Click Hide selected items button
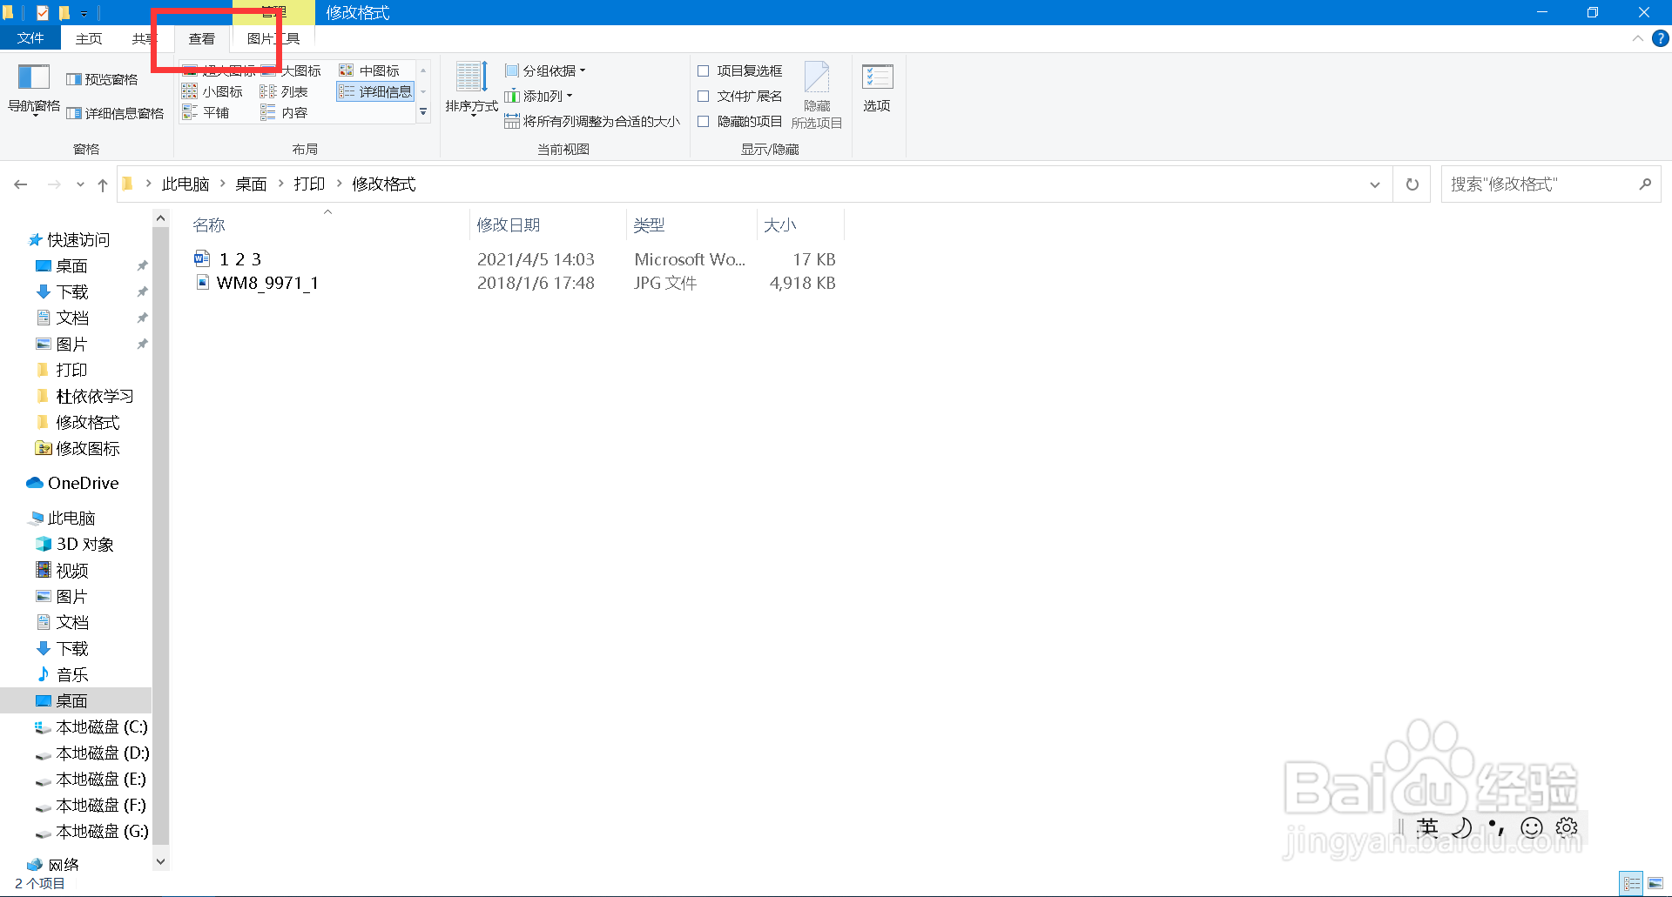The width and height of the screenshot is (1672, 897). (x=817, y=95)
